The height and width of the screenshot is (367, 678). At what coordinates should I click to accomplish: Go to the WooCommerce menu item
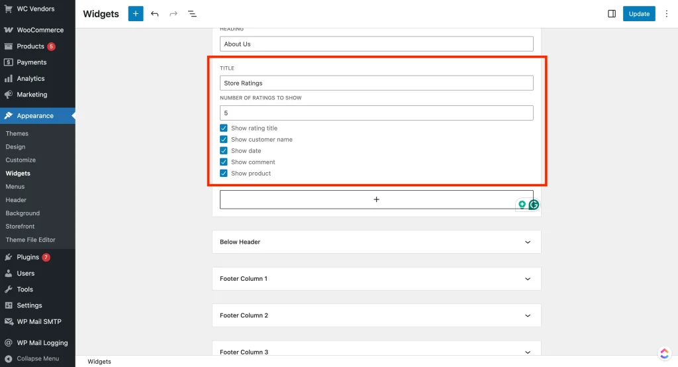[40, 30]
